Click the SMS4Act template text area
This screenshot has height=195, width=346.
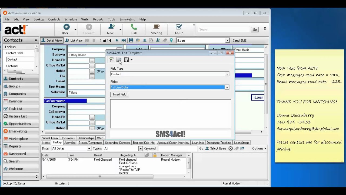tap(171, 113)
